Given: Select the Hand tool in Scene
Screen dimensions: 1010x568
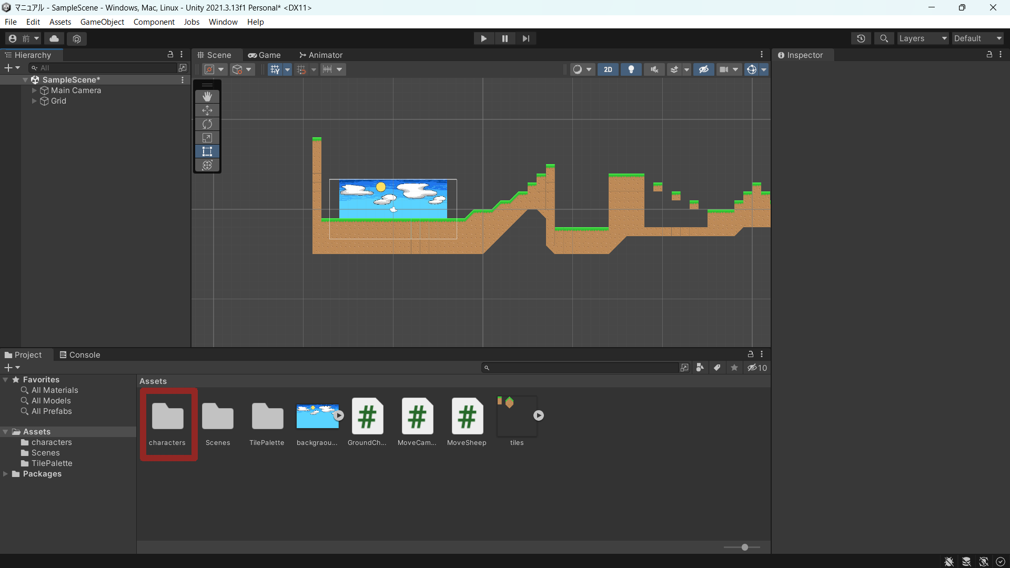Looking at the screenshot, I should pos(207,97).
